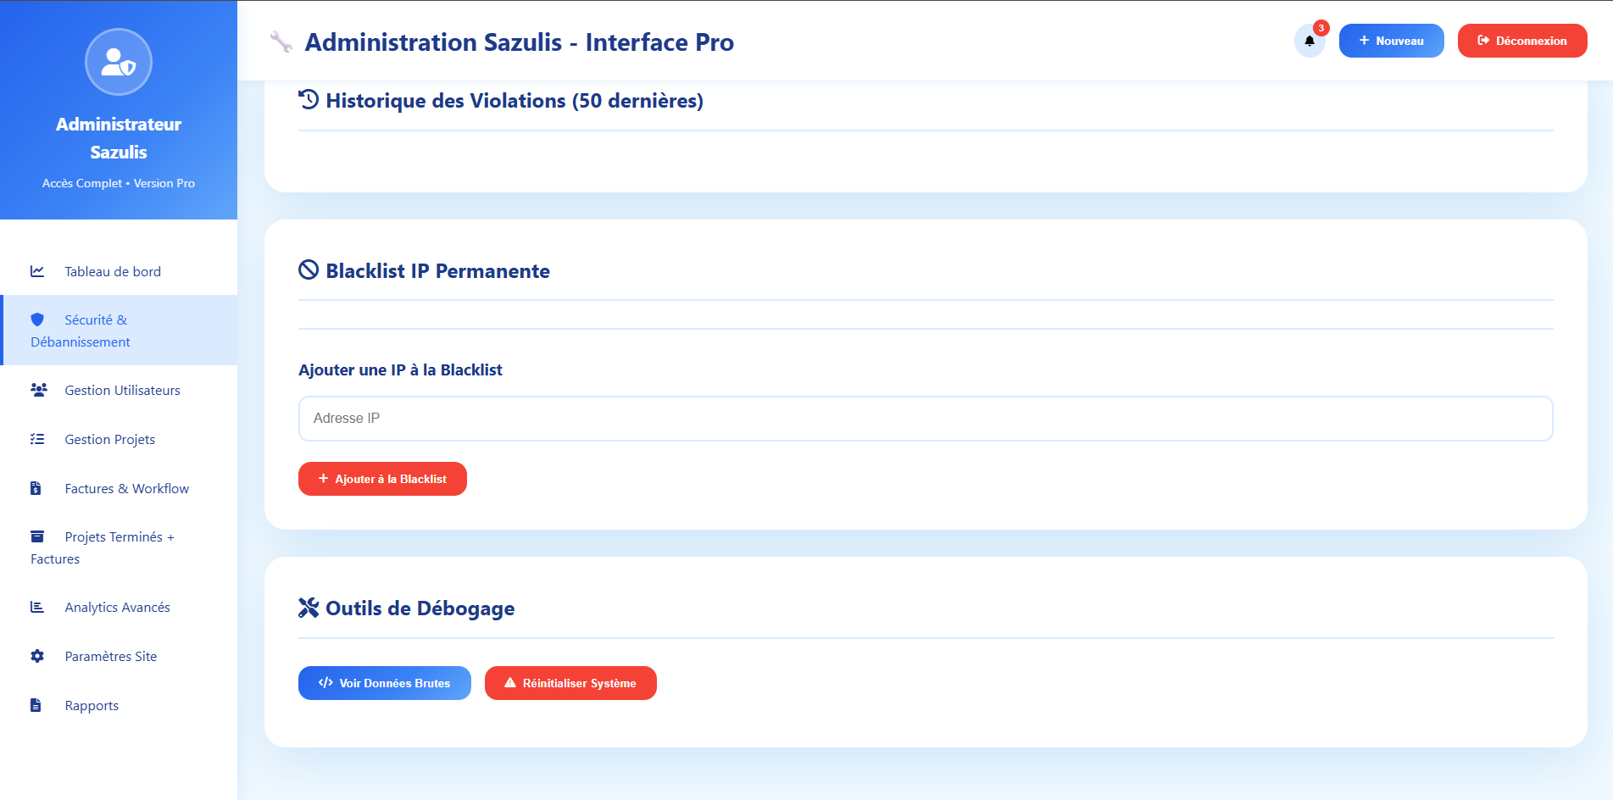Image resolution: width=1613 pixels, height=800 pixels.
Task: Click the Rapports document icon
Action: tap(36, 705)
